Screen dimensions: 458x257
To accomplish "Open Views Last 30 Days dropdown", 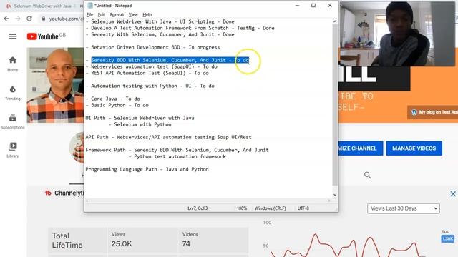I will click(x=404, y=208).
